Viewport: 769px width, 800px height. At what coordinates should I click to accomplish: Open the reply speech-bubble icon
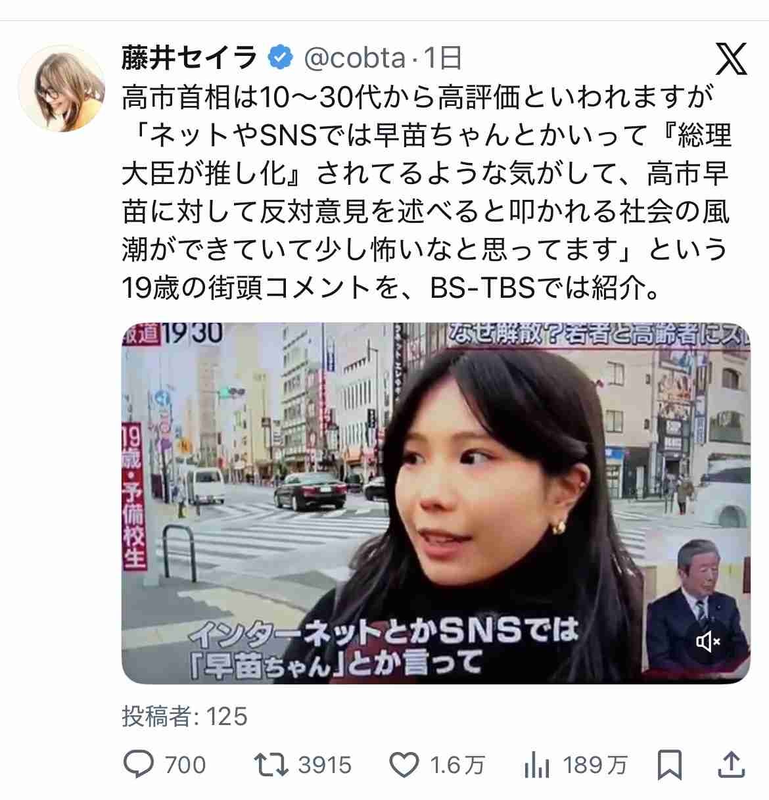(139, 765)
